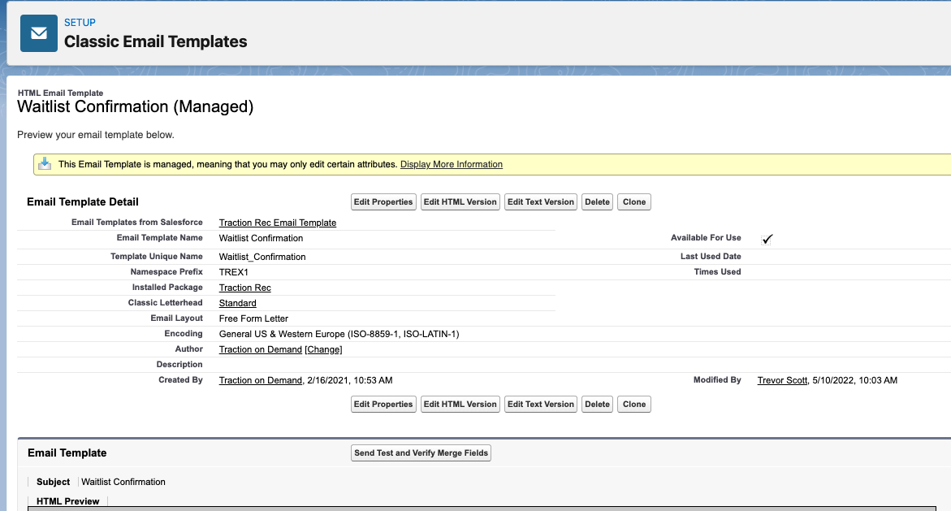The height and width of the screenshot is (511, 951).
Task: Click the managed-package info icon in yellow banner
Action: pyautogui.click(x=45, y=163)
